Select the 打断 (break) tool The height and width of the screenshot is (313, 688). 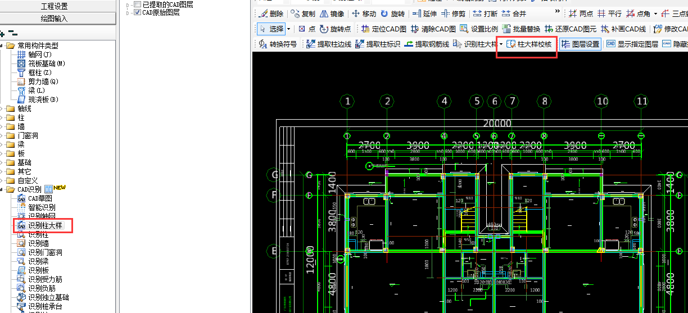click(485, 13)
